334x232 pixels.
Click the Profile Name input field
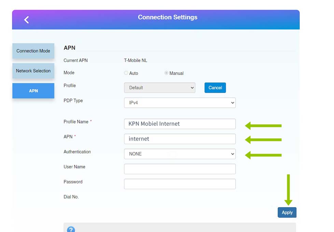coord(180,124)
